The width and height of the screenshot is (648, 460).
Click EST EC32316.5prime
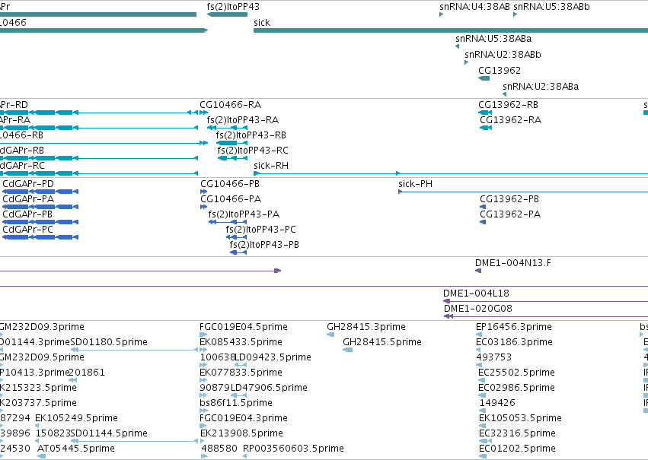point(517,434)
